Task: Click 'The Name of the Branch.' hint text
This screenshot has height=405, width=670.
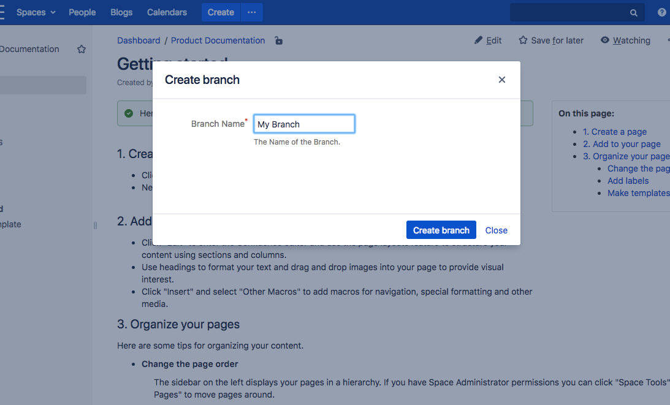Action: tap(297, 142)
